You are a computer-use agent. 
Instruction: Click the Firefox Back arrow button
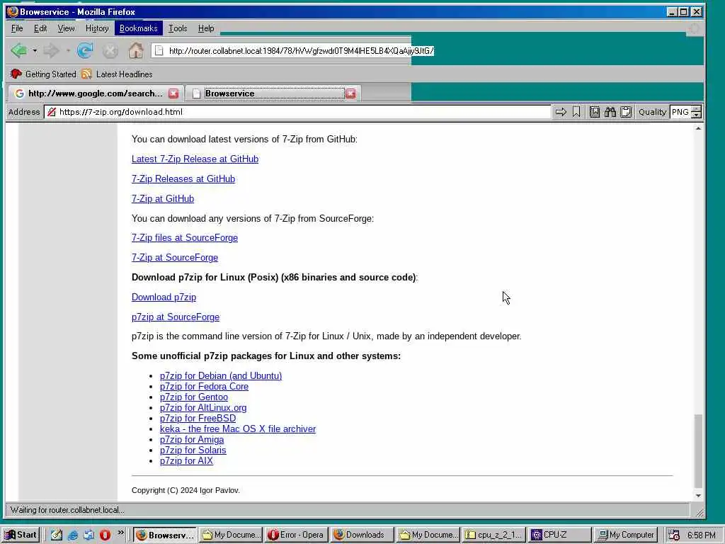pos(18,50)
